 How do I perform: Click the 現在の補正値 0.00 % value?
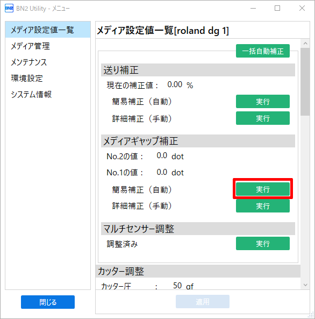[x=180, y=85]
